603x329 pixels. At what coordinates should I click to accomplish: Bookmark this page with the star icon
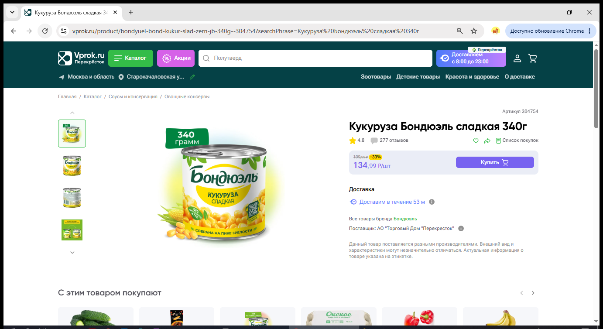point(474,31)
